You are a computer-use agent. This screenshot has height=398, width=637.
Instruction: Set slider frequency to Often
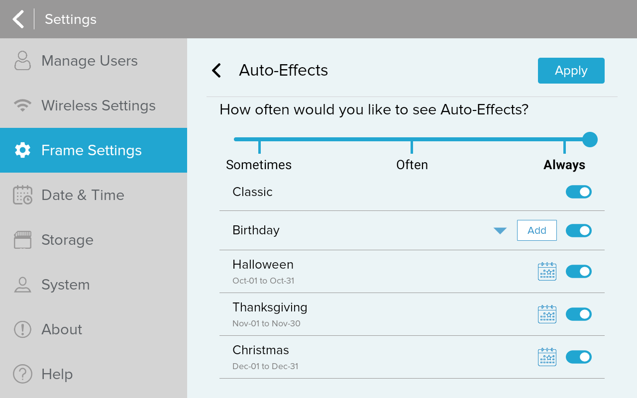point(412,140)
